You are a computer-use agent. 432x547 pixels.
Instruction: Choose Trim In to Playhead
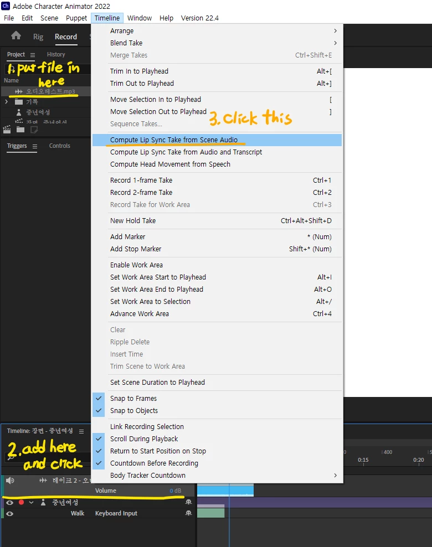click(217, 71)
